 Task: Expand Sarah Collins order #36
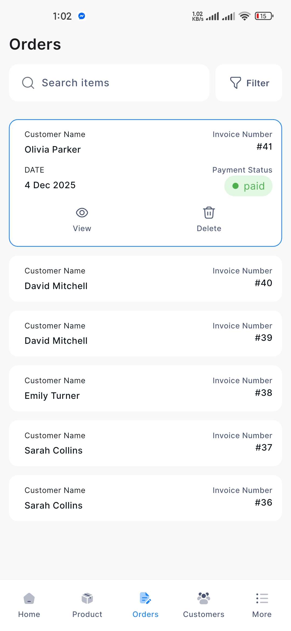point(145,498)
